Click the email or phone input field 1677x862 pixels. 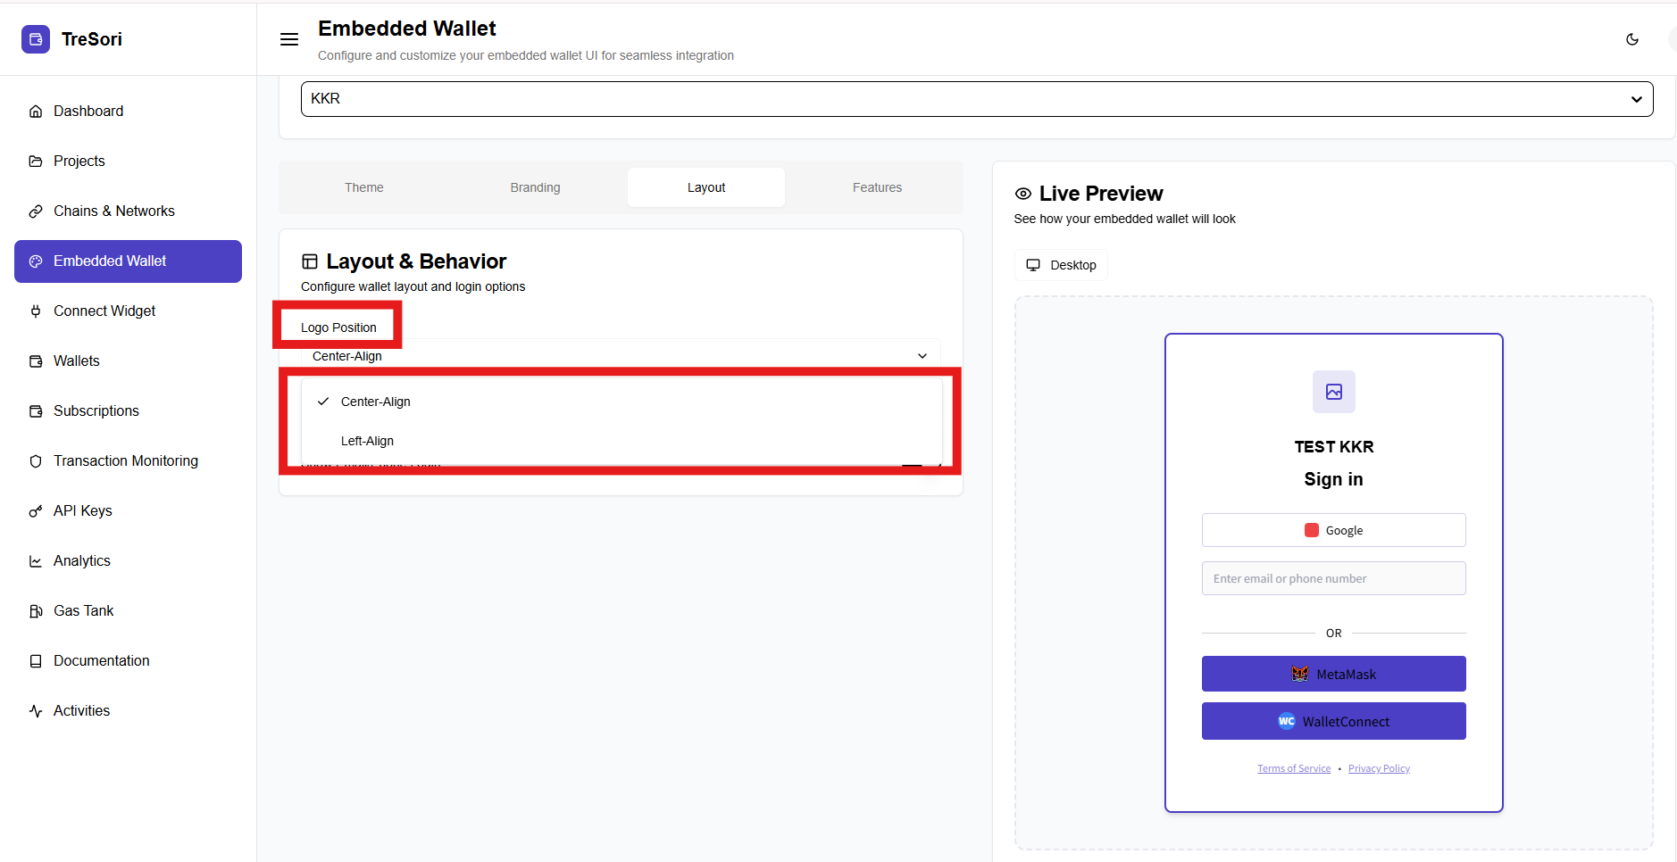point(1333,578)
